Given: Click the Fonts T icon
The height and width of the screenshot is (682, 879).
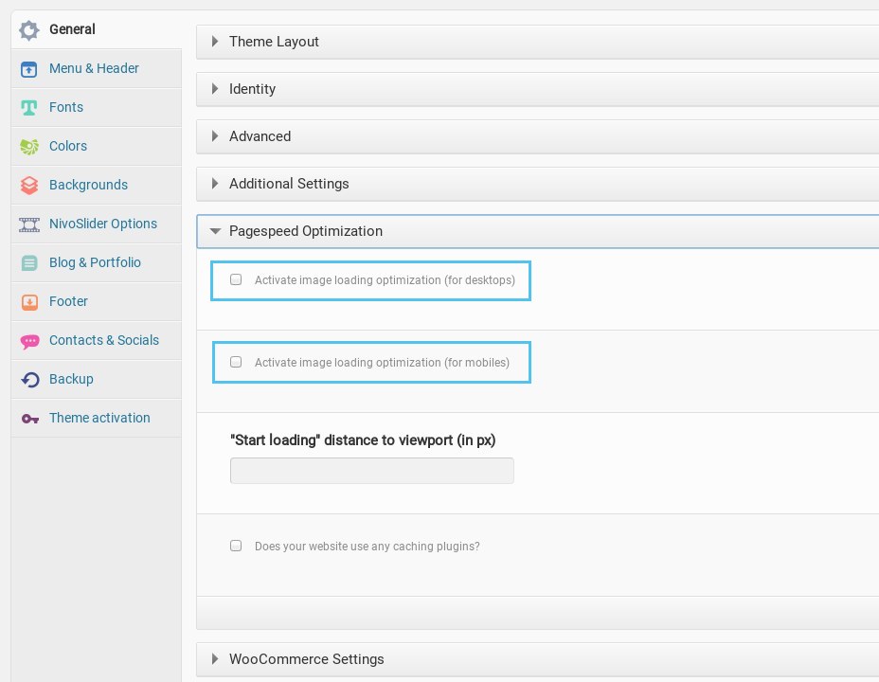Looking at the screenshot, I should pyautogui.click(x=29, y=108).
